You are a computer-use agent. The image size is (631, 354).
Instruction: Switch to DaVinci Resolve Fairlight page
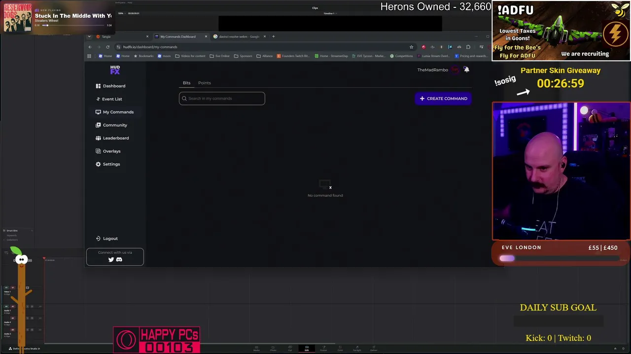point(357,348)
